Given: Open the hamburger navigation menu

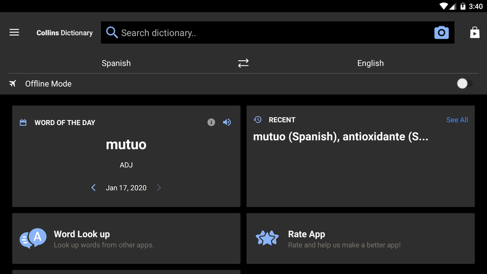Looking at the screenshot, I should pyautogui.click(x=14, y=32).
